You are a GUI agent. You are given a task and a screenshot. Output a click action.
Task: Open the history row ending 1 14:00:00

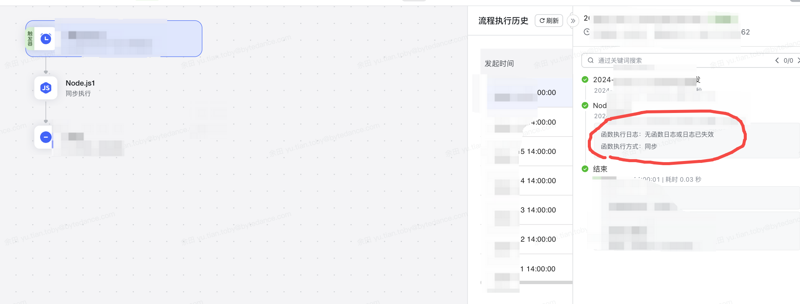pyautogui.click(x=530, y=269)
